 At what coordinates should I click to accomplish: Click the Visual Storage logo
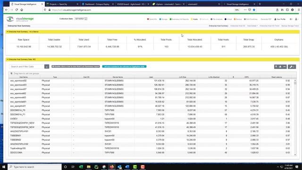tap(20, 19)
